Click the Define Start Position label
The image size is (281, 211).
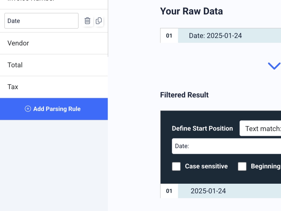[202, 129]
